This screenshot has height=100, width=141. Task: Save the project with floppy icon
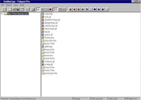click(18, 9)
